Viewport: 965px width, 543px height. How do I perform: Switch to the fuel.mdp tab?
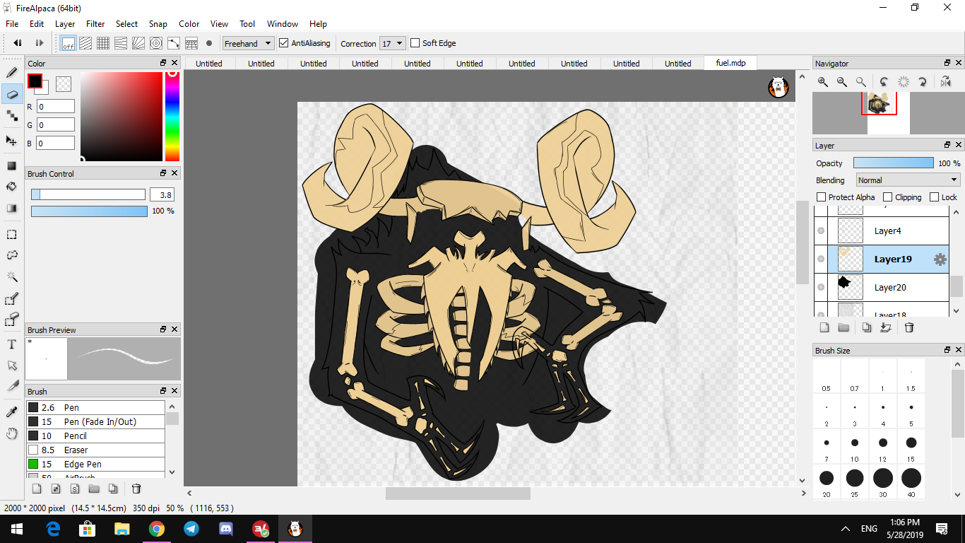coord(730,63)
